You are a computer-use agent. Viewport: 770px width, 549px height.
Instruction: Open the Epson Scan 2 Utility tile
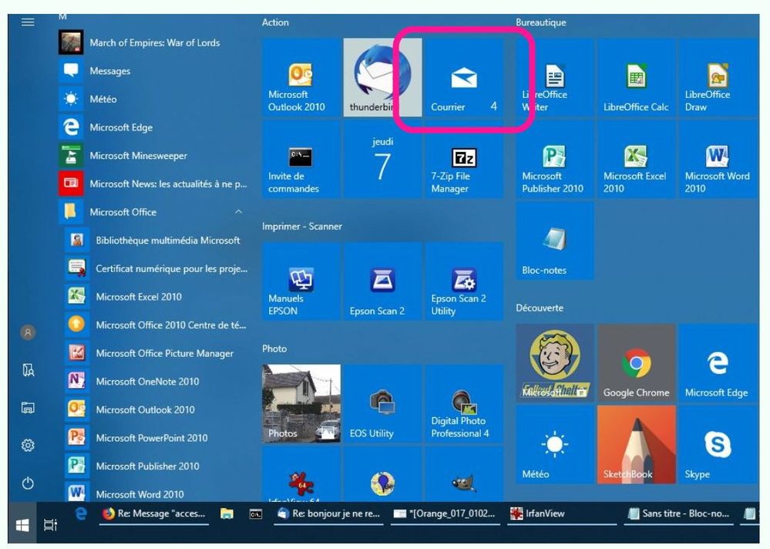click(x=464, y=281)
